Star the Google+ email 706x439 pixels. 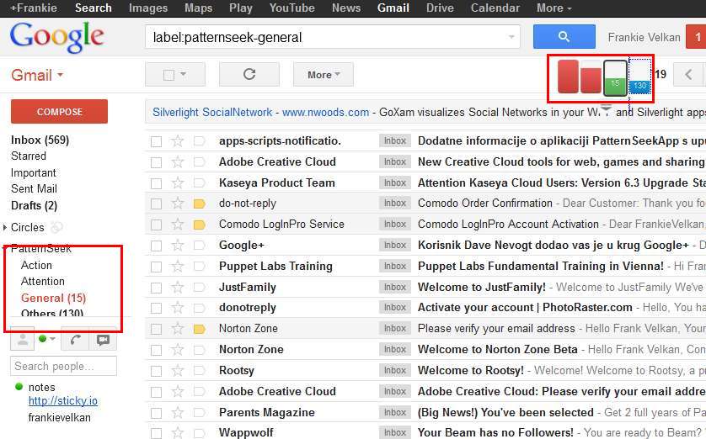tap(178, 246)
